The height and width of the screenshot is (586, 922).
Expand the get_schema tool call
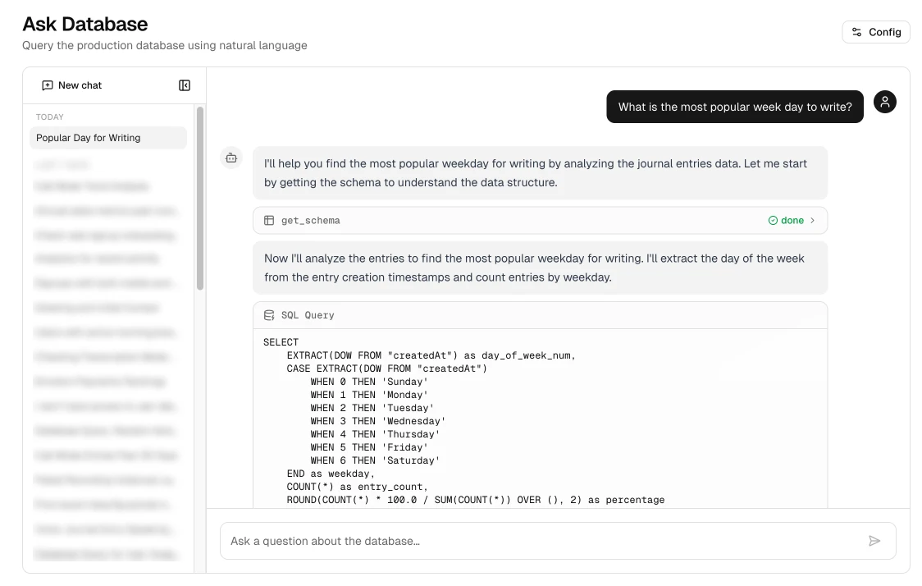(x=540, y=220)
